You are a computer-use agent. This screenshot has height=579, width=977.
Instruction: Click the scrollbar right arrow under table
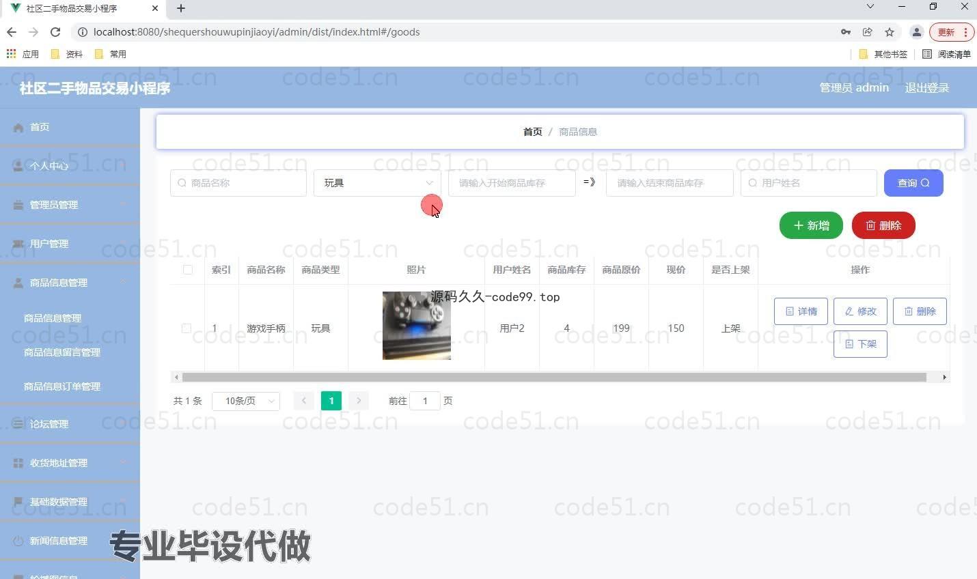[x=945, y=377]
